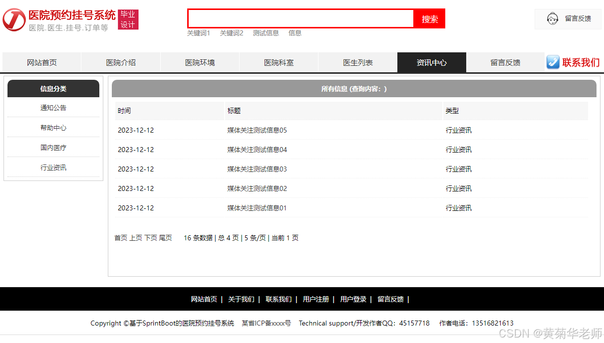The image size is (604, 343).
Task: Select the 关键词1 suggested keyword
Action: click(x=199, y=33)
